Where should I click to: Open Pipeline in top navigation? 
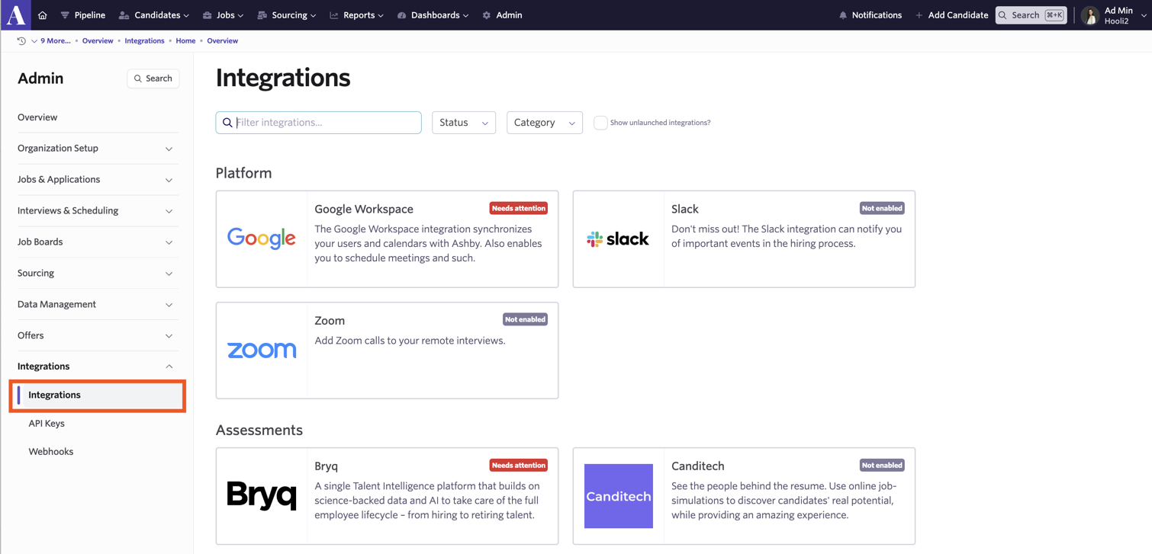click(x=83, y=15)
